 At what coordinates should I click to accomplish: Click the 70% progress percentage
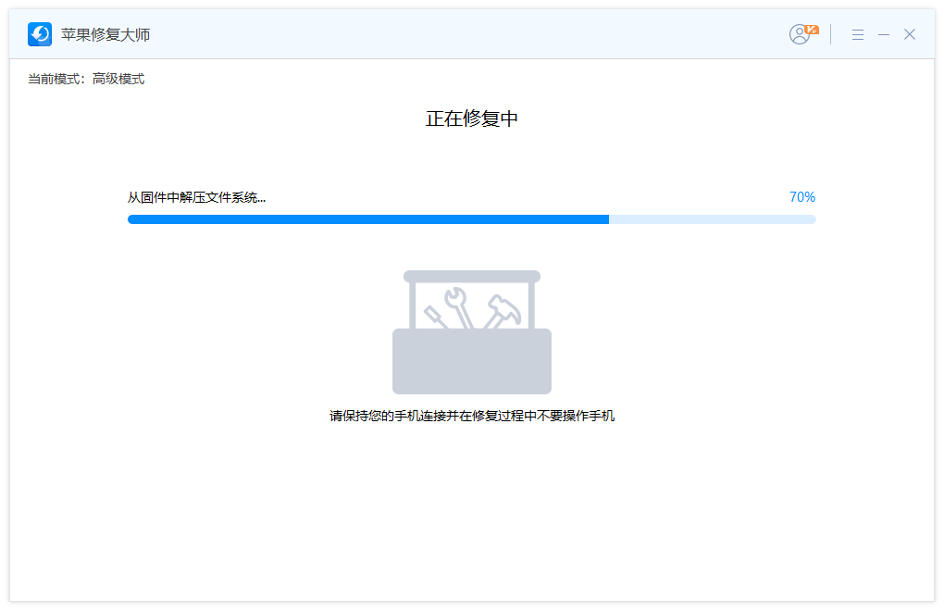tap(801, 197)
